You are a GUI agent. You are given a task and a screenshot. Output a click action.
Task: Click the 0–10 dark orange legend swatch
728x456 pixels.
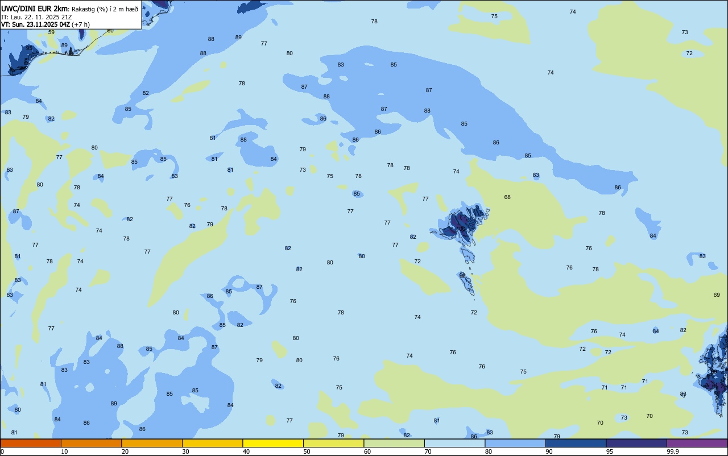tap(31, 443)
